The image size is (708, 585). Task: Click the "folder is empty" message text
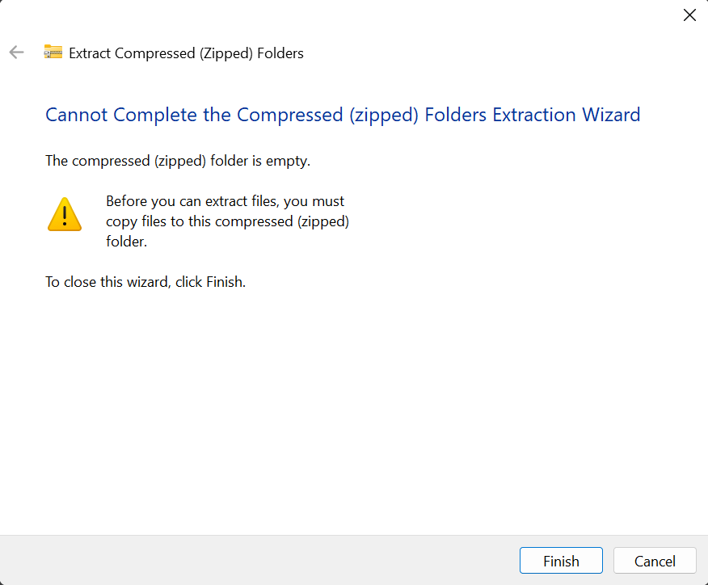[260, 161]
